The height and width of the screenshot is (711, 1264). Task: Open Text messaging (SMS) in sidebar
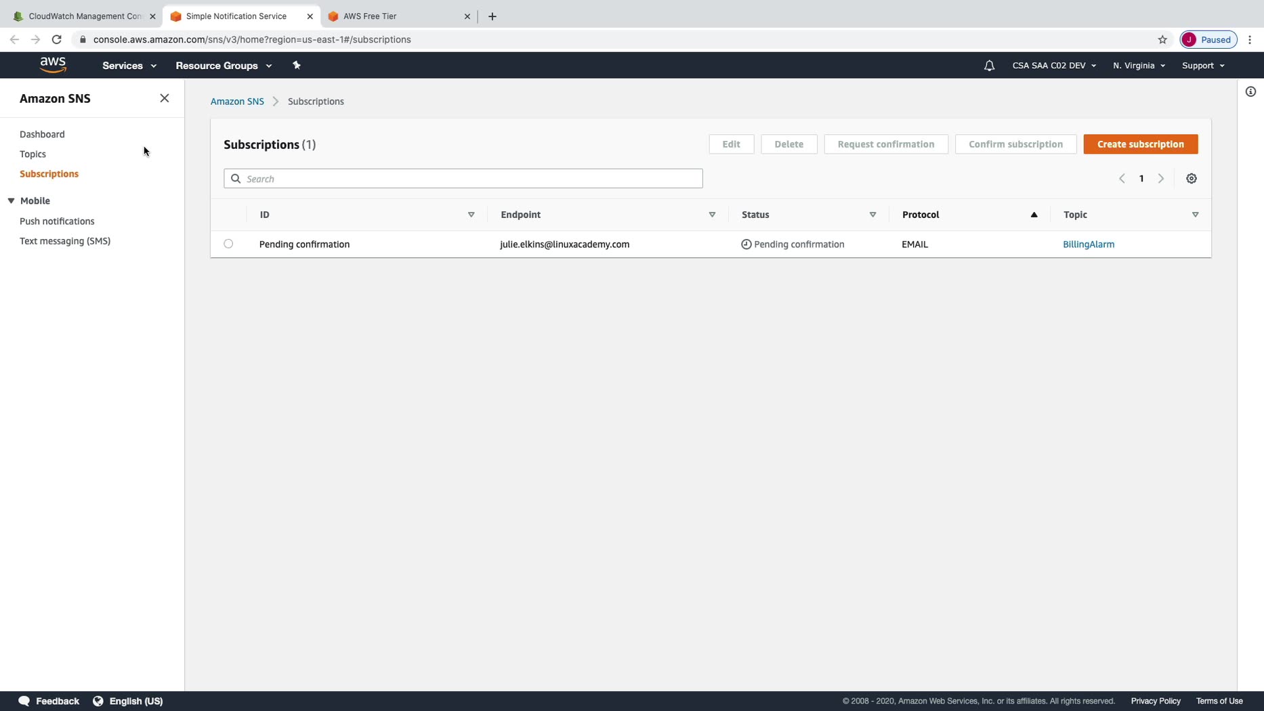click(x=65, y=241)
